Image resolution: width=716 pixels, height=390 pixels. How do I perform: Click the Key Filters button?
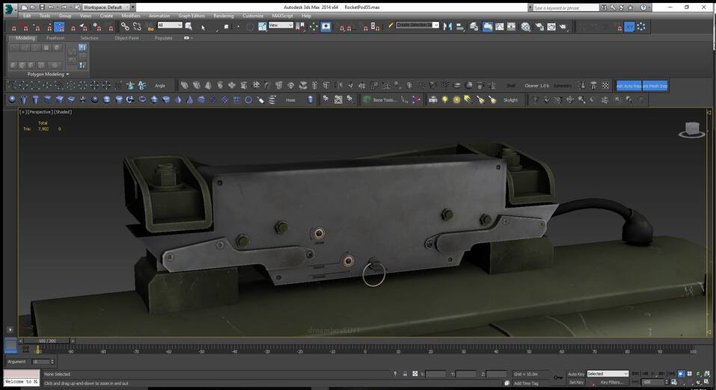[611, 382]
